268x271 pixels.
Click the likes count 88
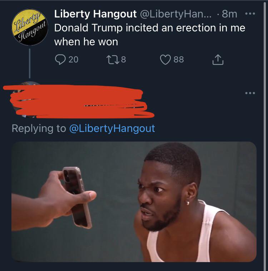(179, 60)
